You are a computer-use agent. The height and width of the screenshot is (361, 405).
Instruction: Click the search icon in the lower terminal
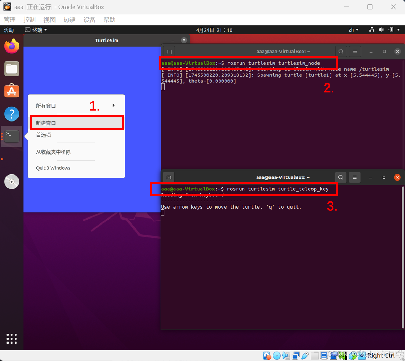pyautogui.click(x=341, y=177)
